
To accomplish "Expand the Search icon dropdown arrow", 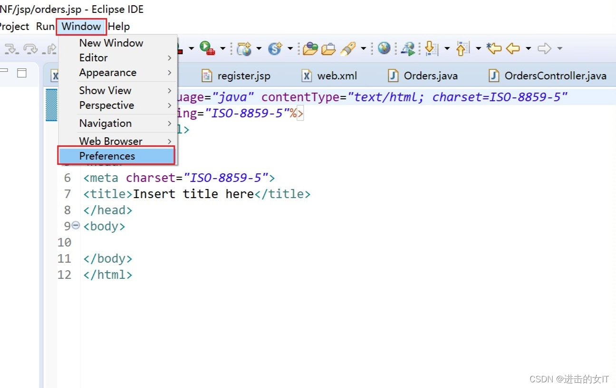I will click(x=364, y=48).
